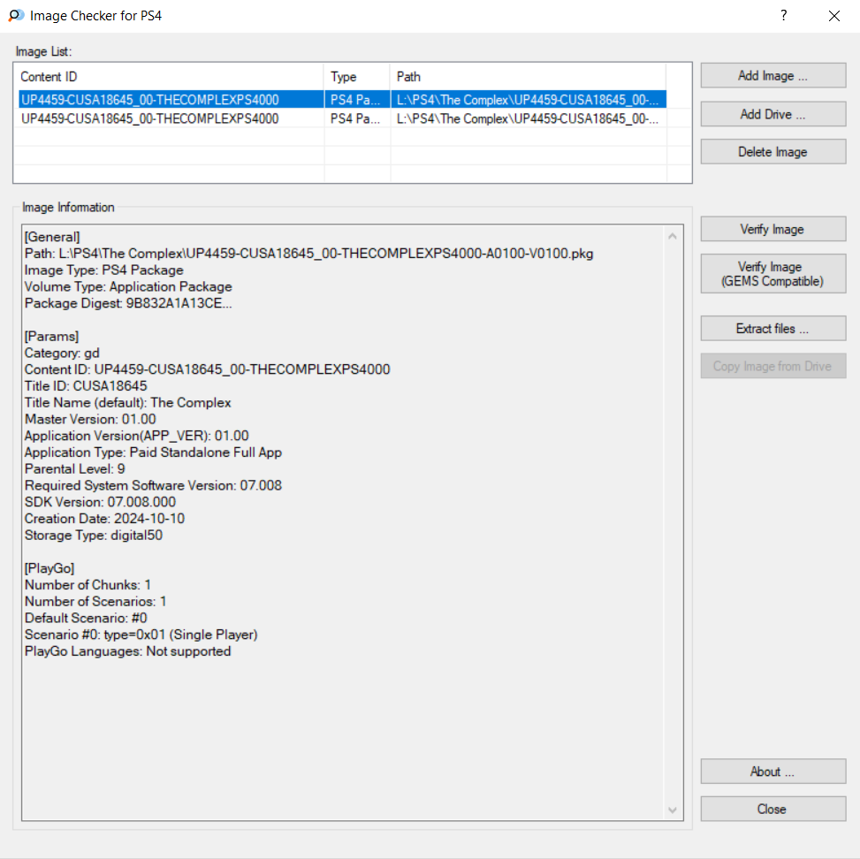Image resolution: width=860 pixels, height=859 pixels.
Task: Click Verify Image (GEMS Compatible) button
Action: (772, 274)
